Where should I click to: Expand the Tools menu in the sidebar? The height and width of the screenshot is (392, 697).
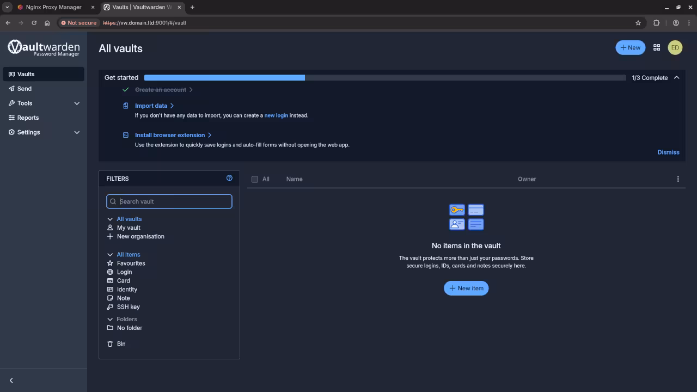24,103
